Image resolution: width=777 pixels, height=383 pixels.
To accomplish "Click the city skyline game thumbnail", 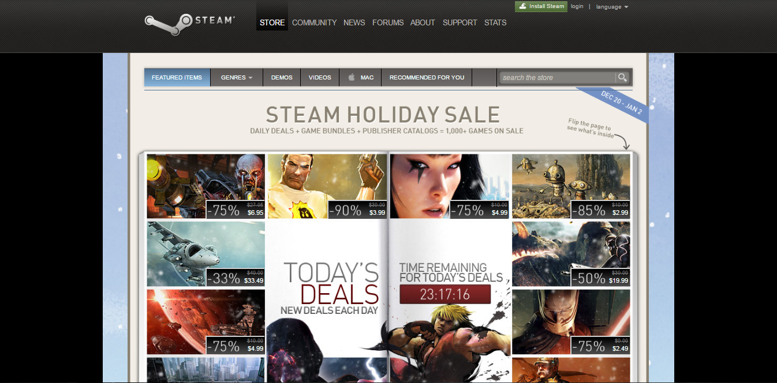I will pos(206,370).
